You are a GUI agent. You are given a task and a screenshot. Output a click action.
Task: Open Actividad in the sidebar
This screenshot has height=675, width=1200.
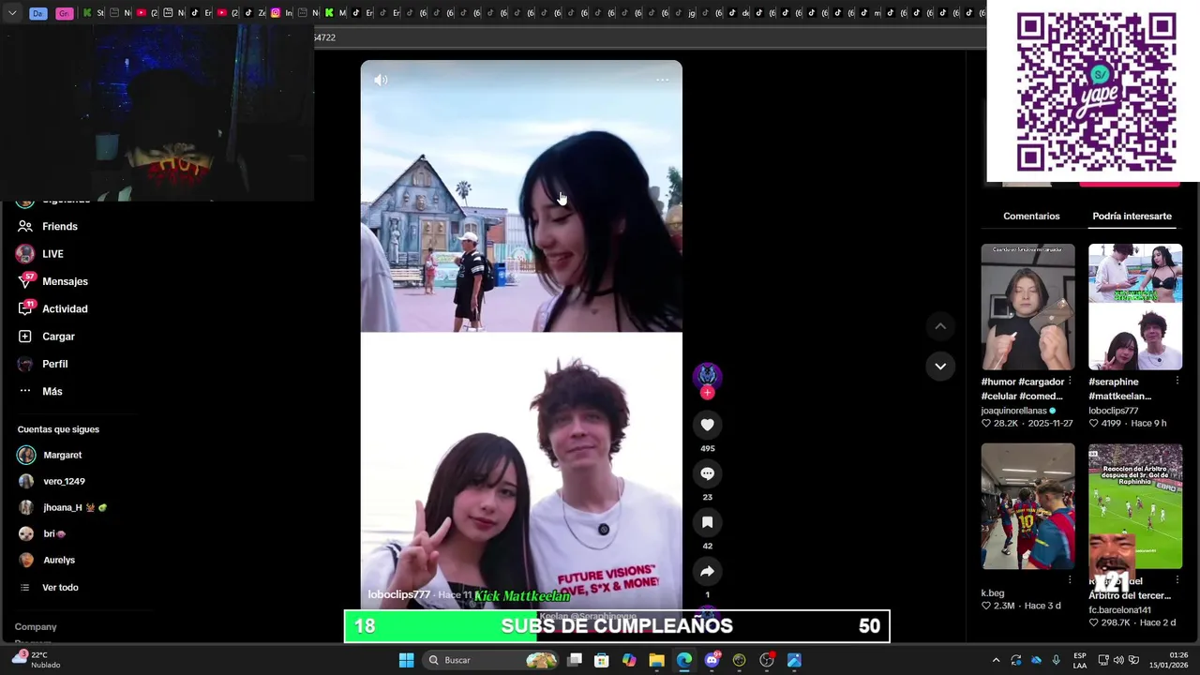[65, 308]
